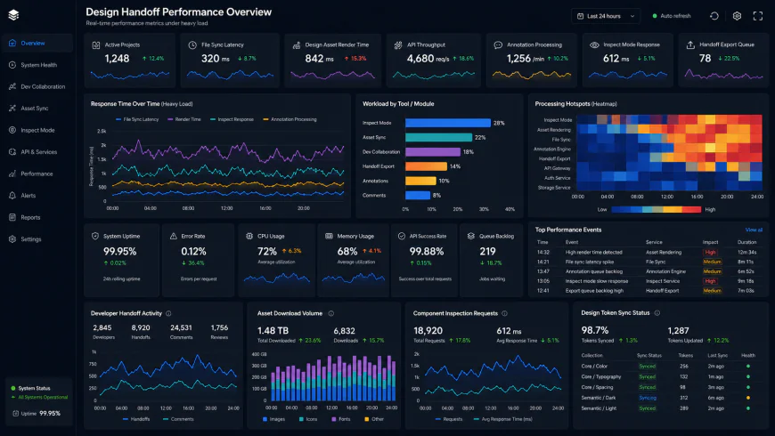Click the Design Asset Render Time icon
Viewport: 775px width, 436px height.
pyautogui.click(x=297, y=44)
